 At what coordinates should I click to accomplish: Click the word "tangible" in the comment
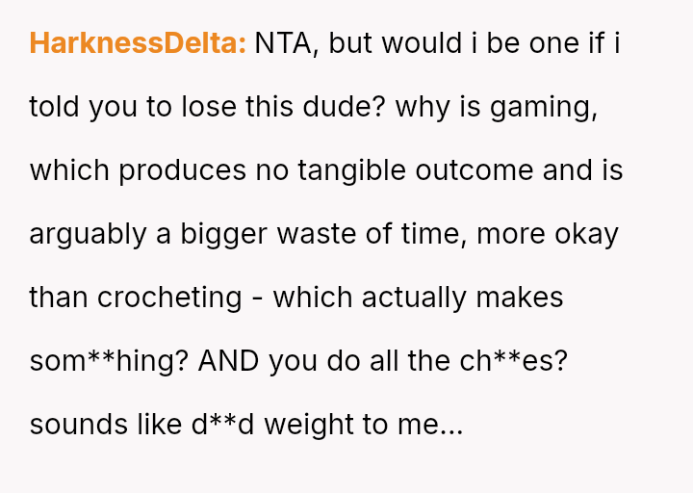tap(351, 171)
